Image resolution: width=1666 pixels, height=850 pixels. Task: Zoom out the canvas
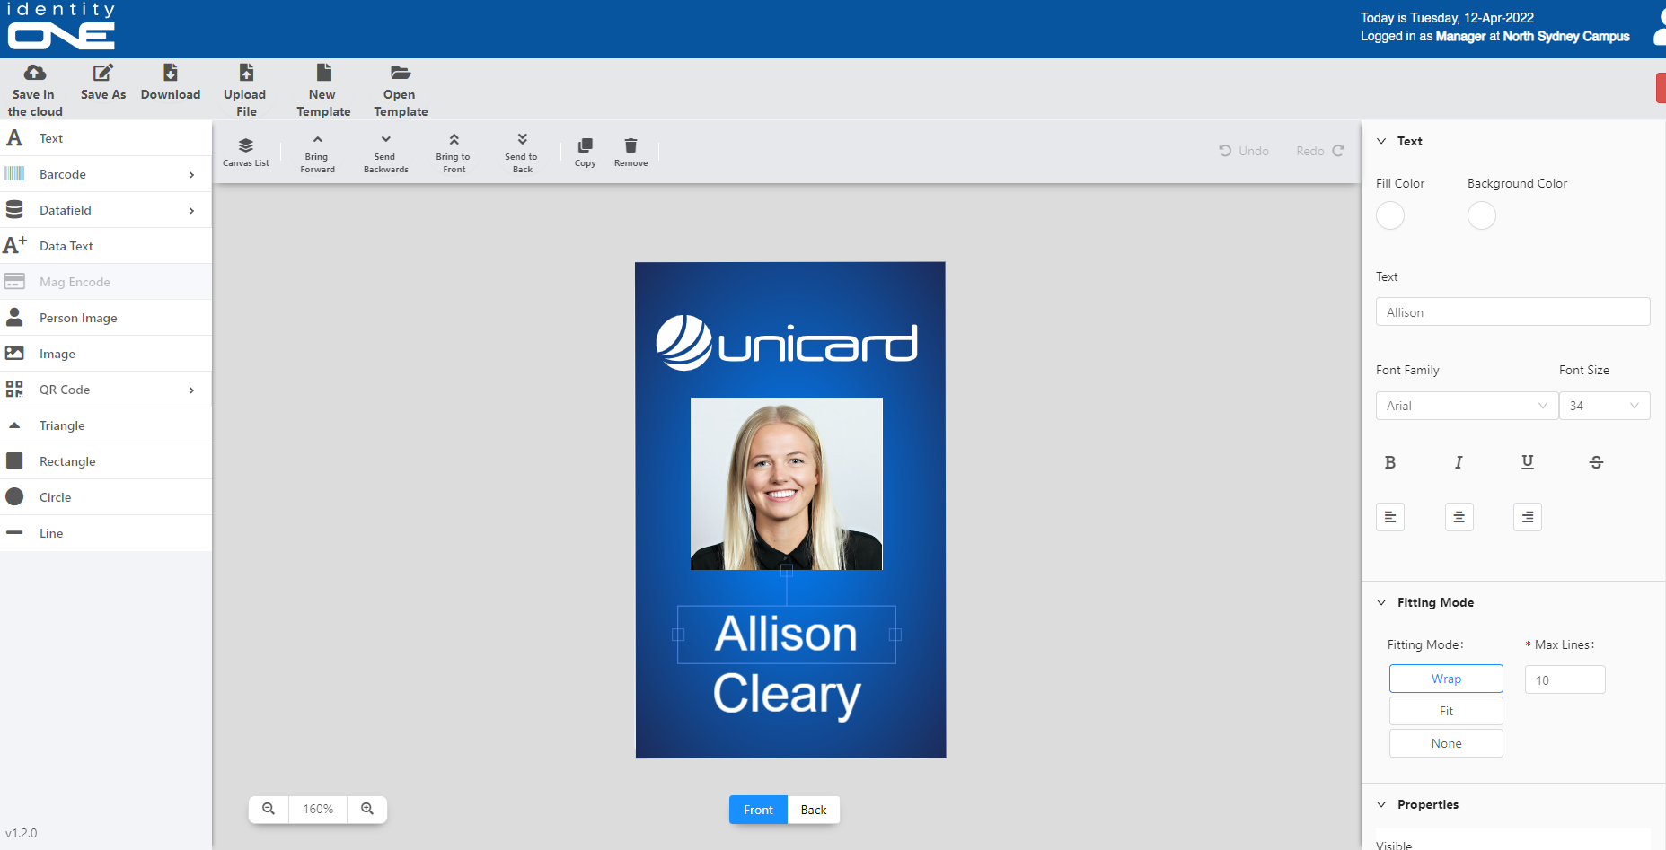point(269,809)
